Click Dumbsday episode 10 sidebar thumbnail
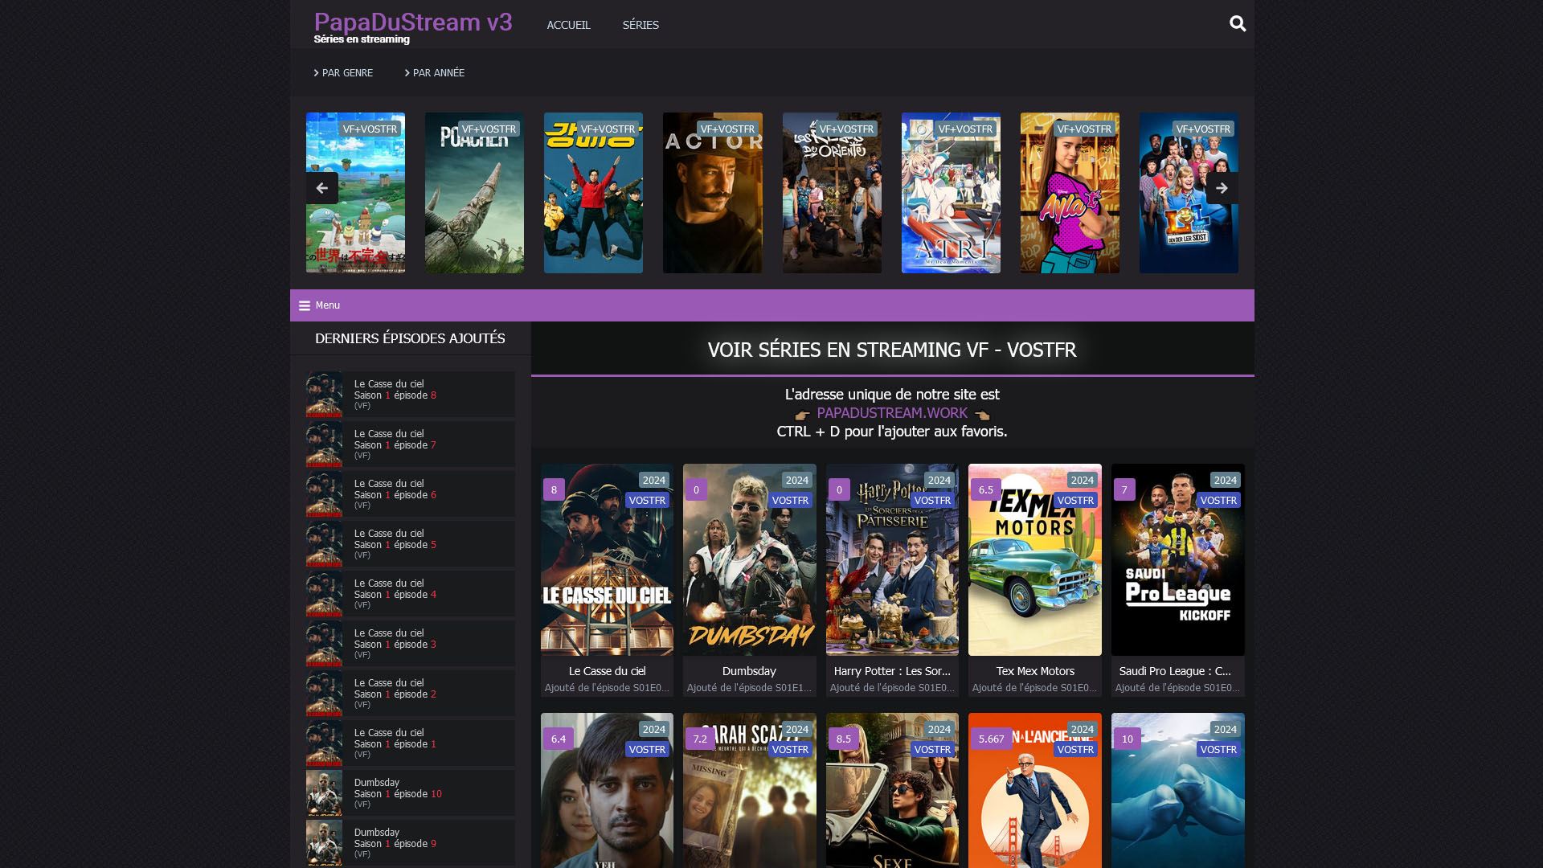The image size is (1543, 868). click(324, 792)
